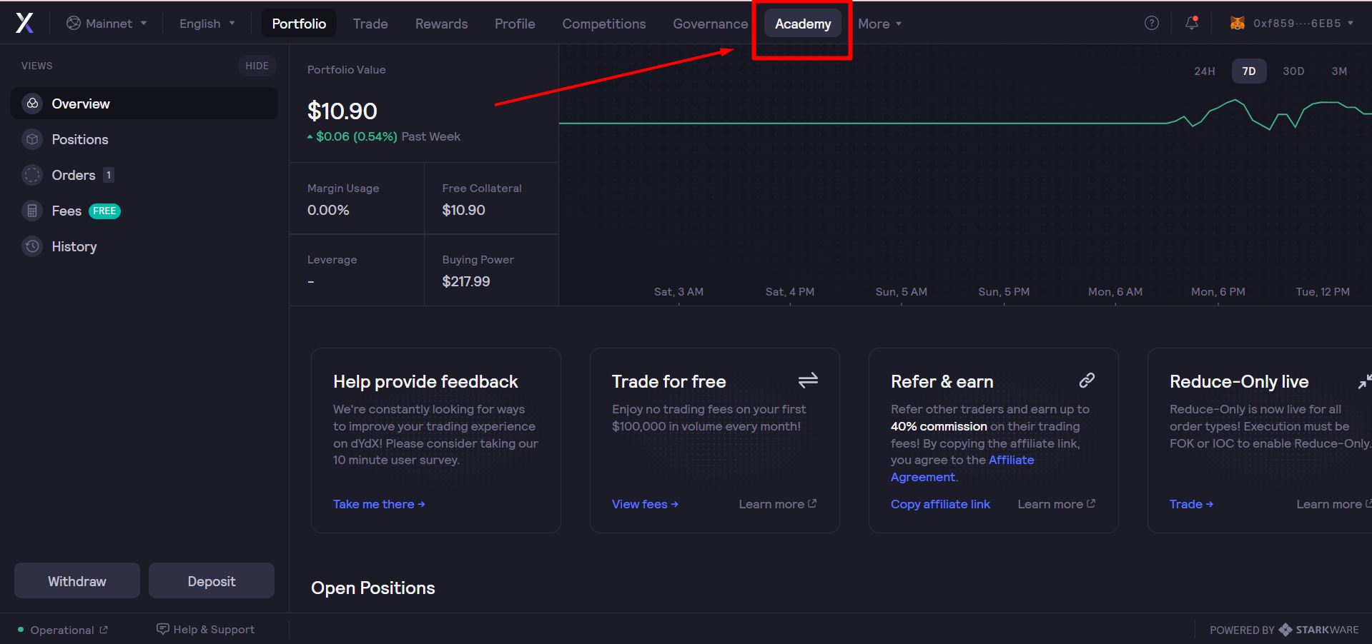
Task: Click the Help & Support chat icon
Action: point(163,629)
